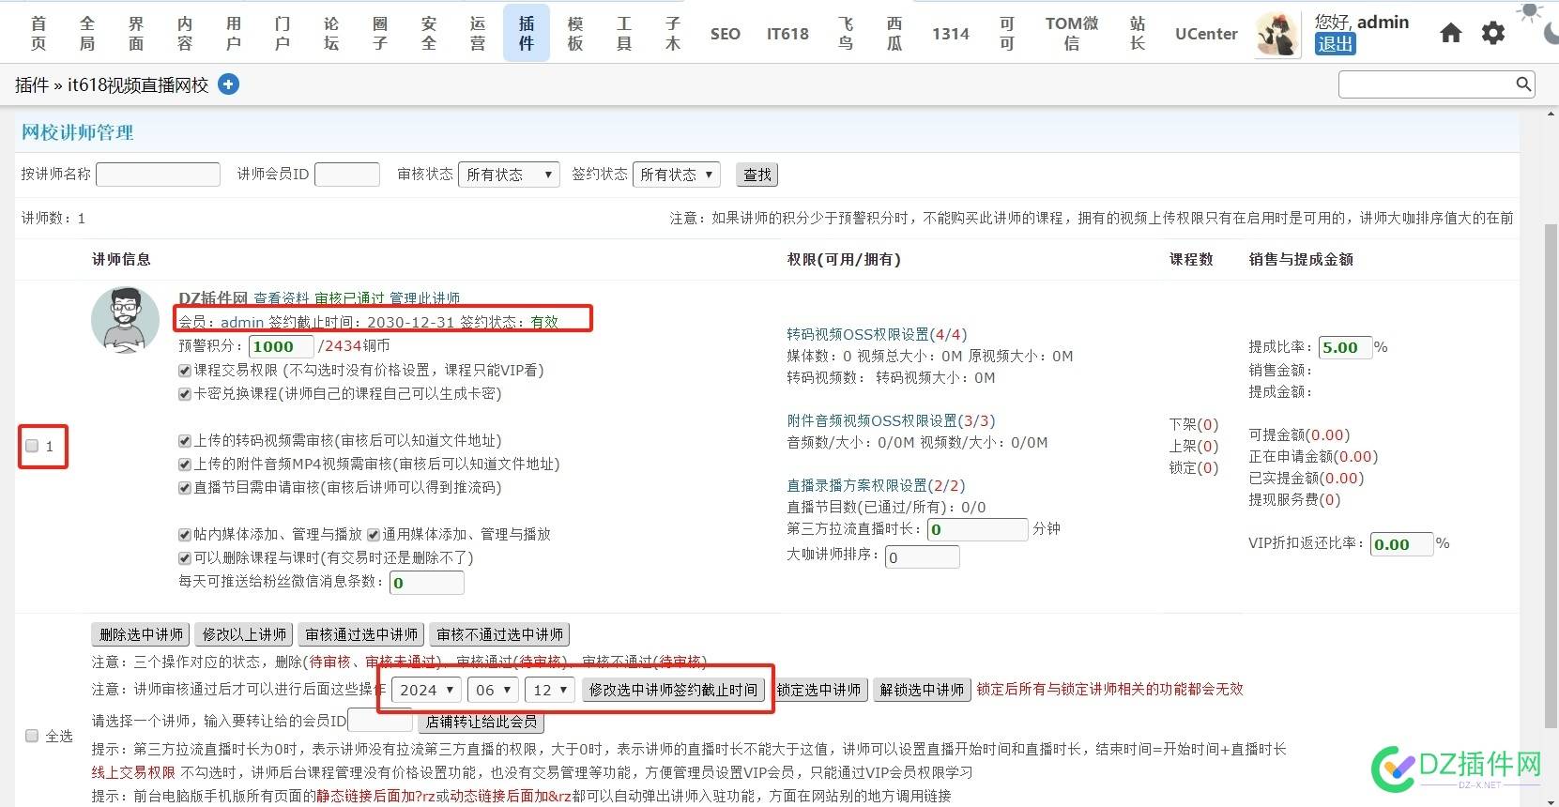Toggle 通用媒体添加、管理与播放 checkbox
The width and height of the screenshot is (1559, 807).
click(374, 535)
